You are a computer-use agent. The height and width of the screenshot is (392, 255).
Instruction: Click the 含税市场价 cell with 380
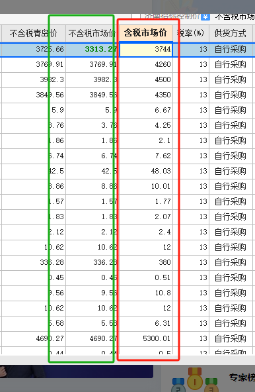click(146, 263)
